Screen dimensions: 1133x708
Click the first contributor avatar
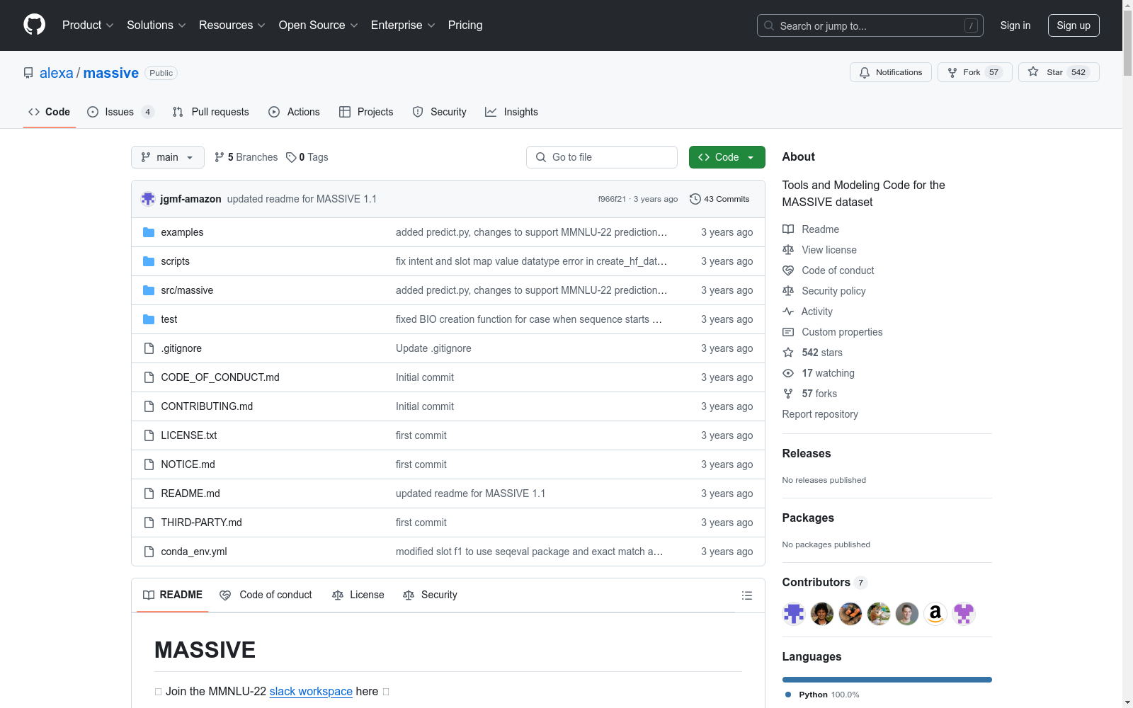coord(794,614)
